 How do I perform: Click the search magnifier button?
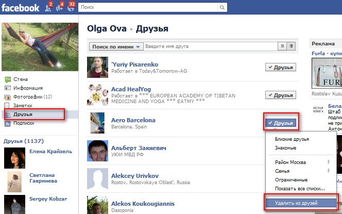tap(222, 7)
